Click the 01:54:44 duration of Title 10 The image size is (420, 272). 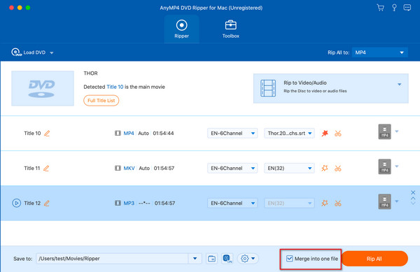point(163,133)
